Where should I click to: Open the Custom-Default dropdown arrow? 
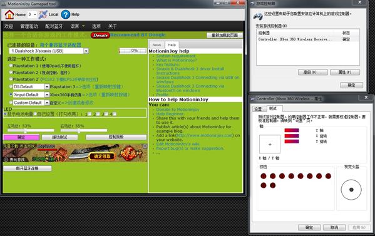47,103
